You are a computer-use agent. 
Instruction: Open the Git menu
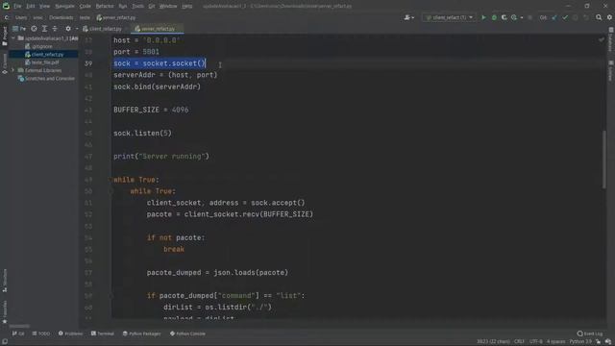152,7
